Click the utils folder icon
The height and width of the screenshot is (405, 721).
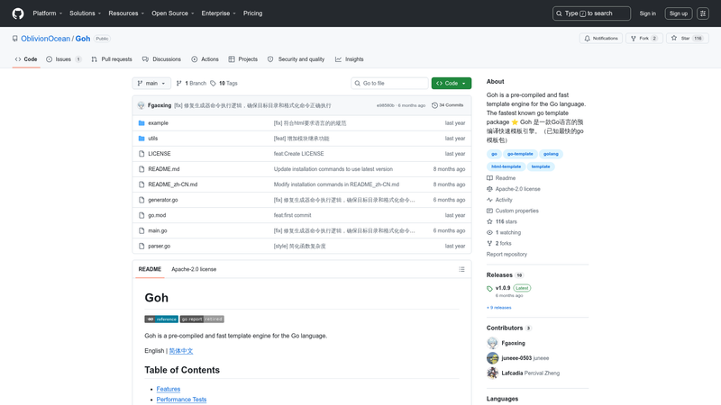point(141,139)
